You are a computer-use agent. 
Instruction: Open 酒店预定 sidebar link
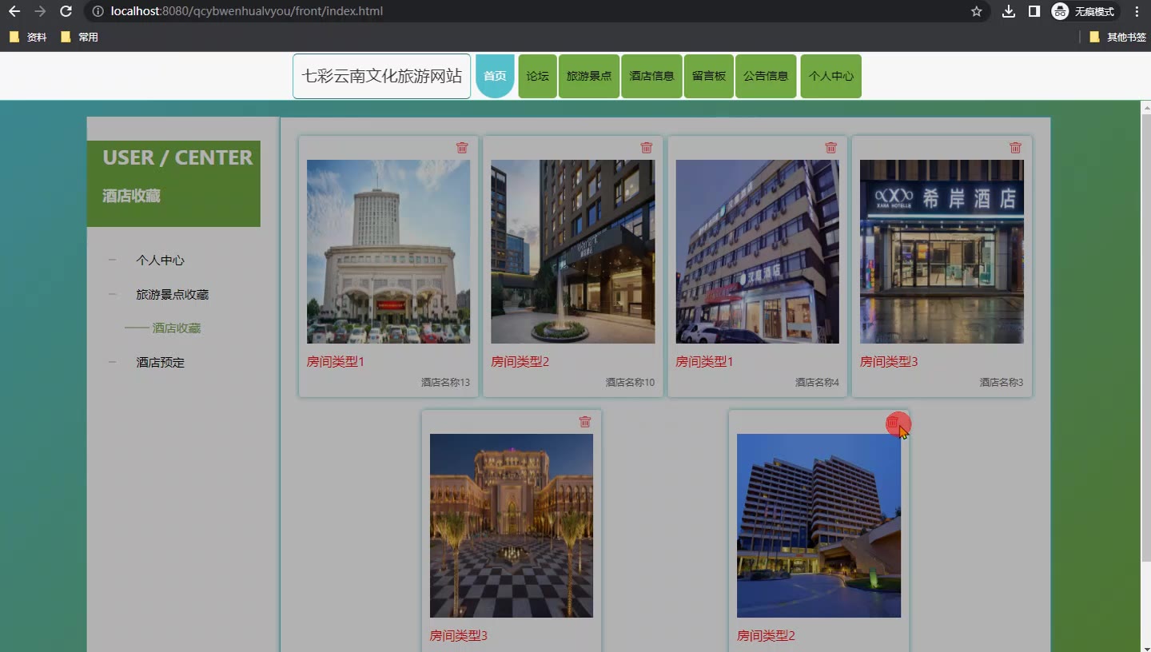160,363
